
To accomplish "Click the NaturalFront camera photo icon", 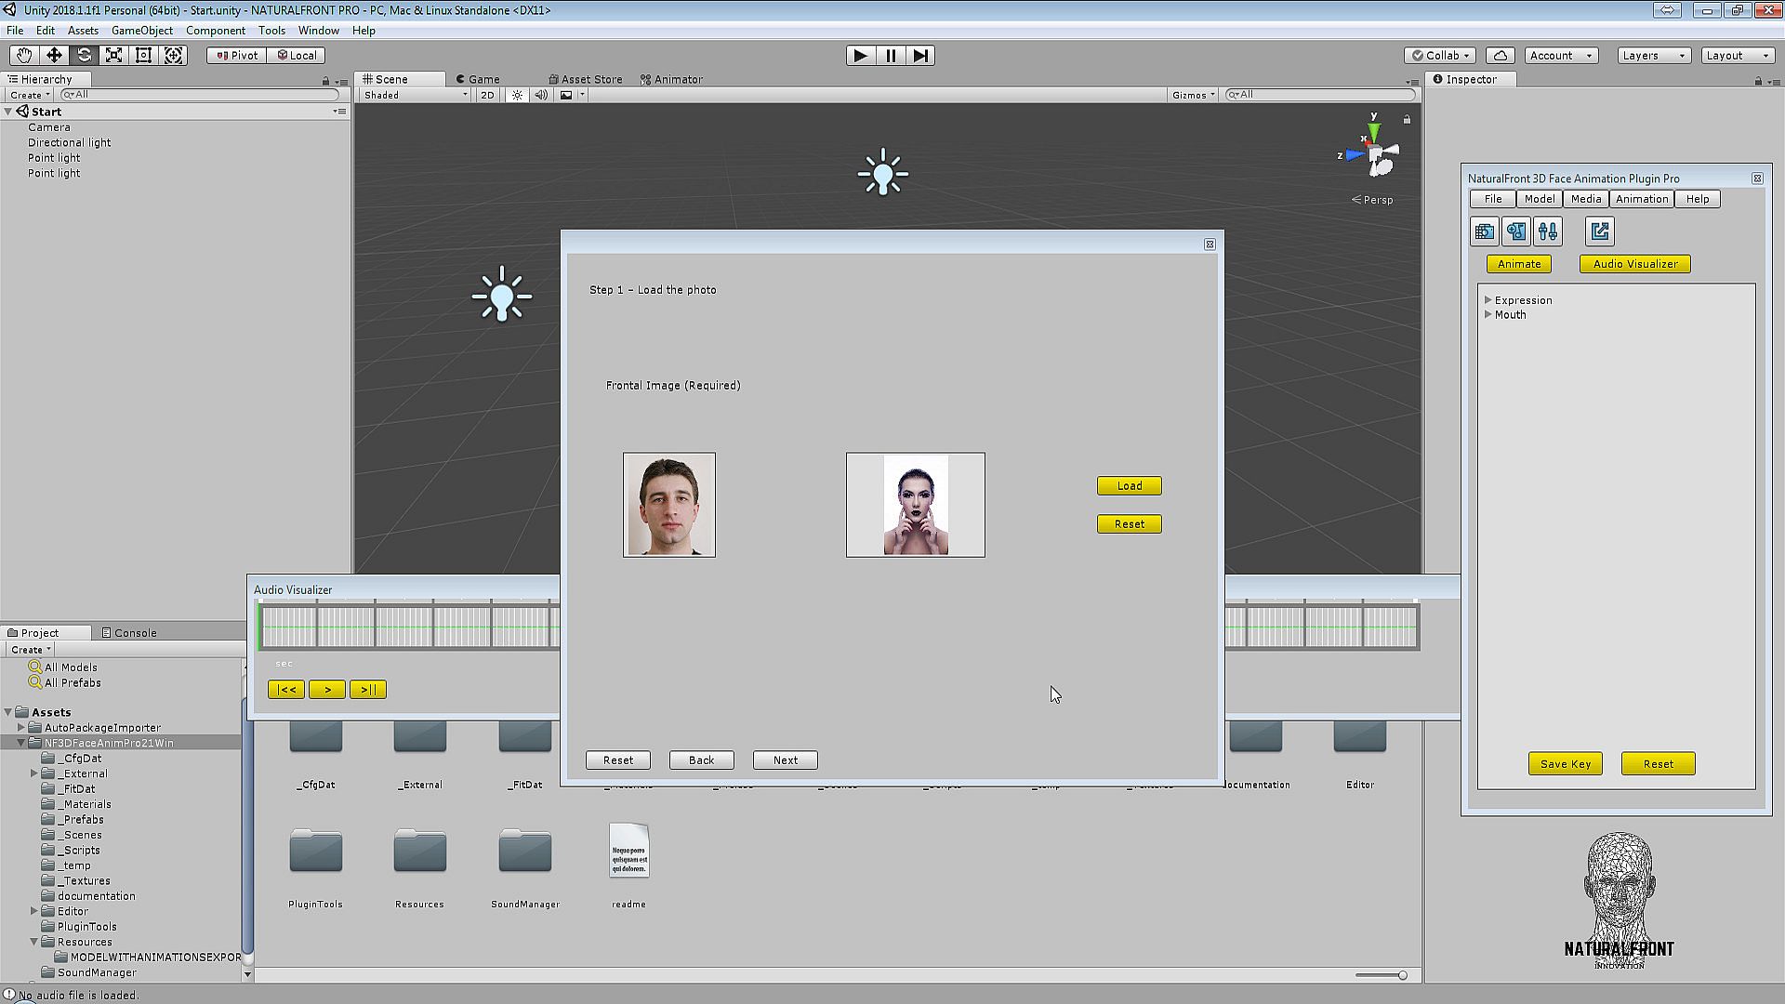I will point(1485,231).
